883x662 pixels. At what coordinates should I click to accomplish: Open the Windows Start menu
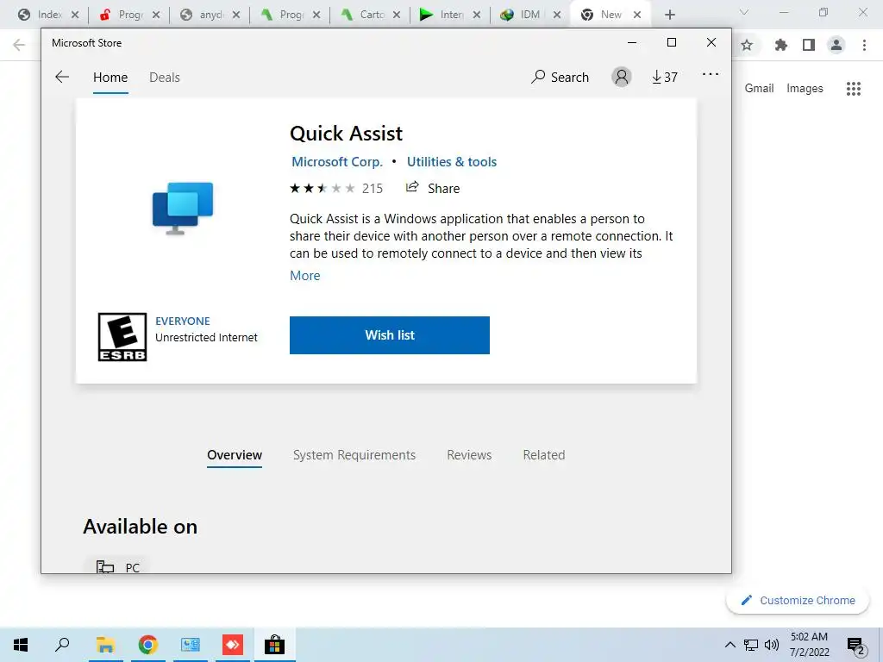coord(21,645)
